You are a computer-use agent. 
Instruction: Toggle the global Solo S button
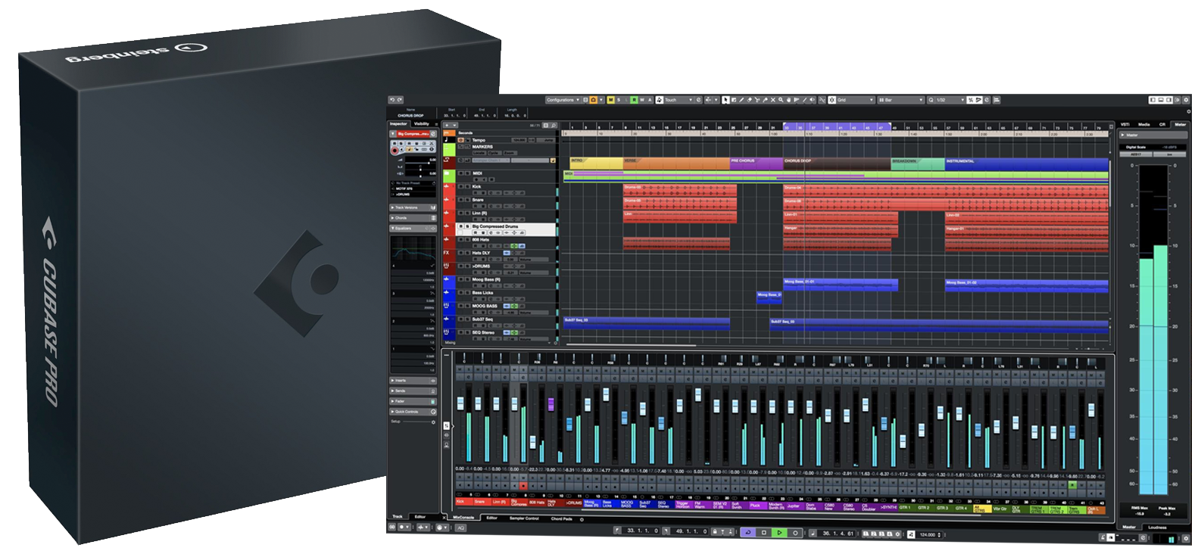click(619, 100)
